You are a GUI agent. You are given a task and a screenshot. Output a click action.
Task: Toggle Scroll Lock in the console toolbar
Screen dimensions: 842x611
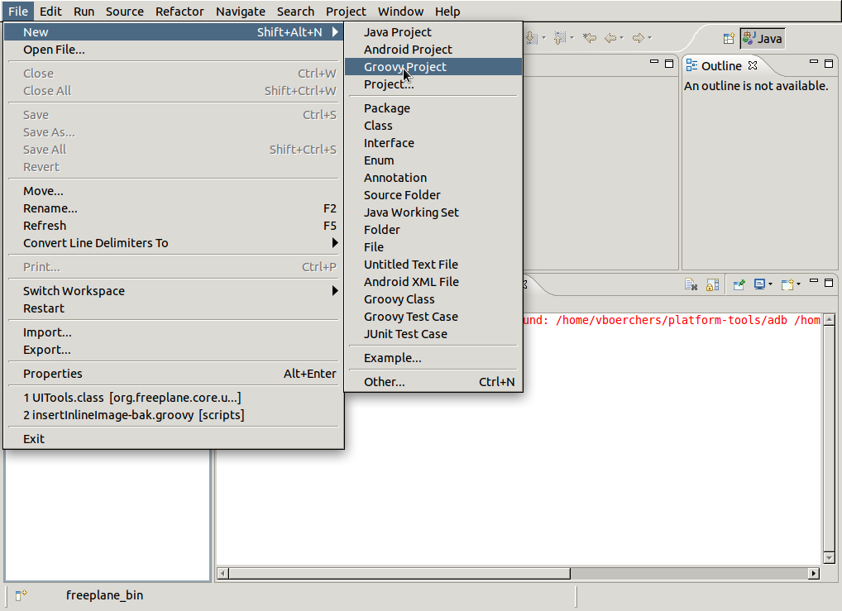tap(712, 284)
